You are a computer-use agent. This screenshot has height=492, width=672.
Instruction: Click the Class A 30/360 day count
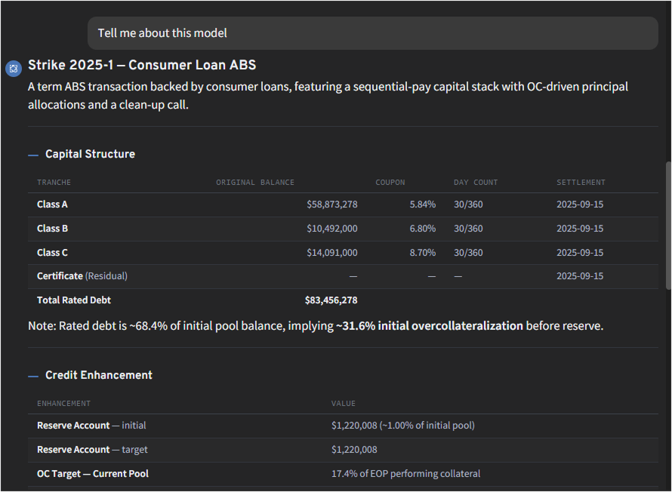coord(468,204)
